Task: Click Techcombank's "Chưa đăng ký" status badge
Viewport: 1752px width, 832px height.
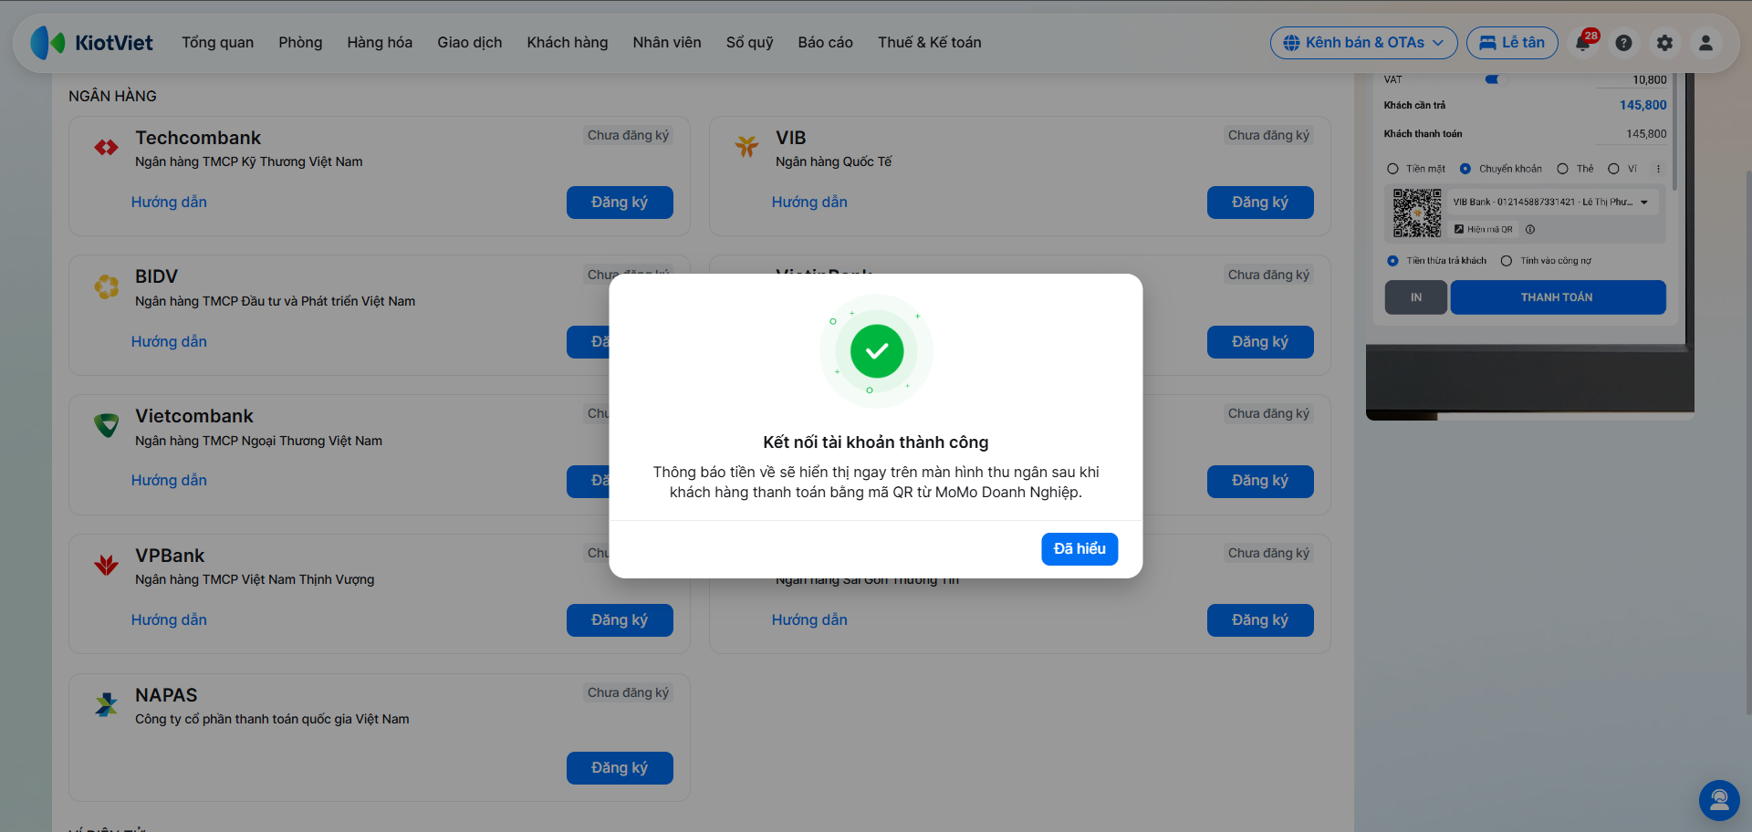Action: [628, 135]
